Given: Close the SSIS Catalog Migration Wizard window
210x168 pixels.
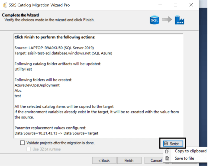Looking at the screenshot, I should (x=191, y=5).
